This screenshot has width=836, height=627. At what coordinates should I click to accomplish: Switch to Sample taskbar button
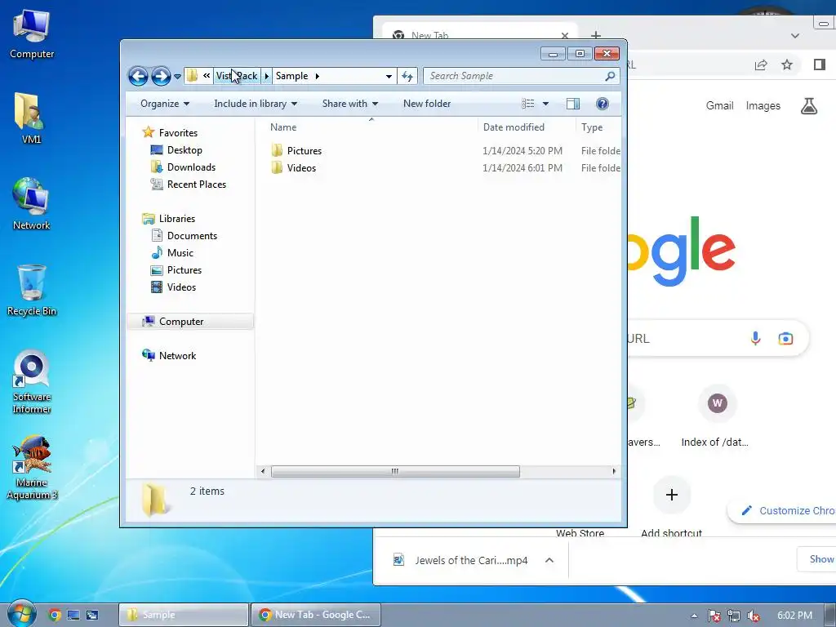184,615
